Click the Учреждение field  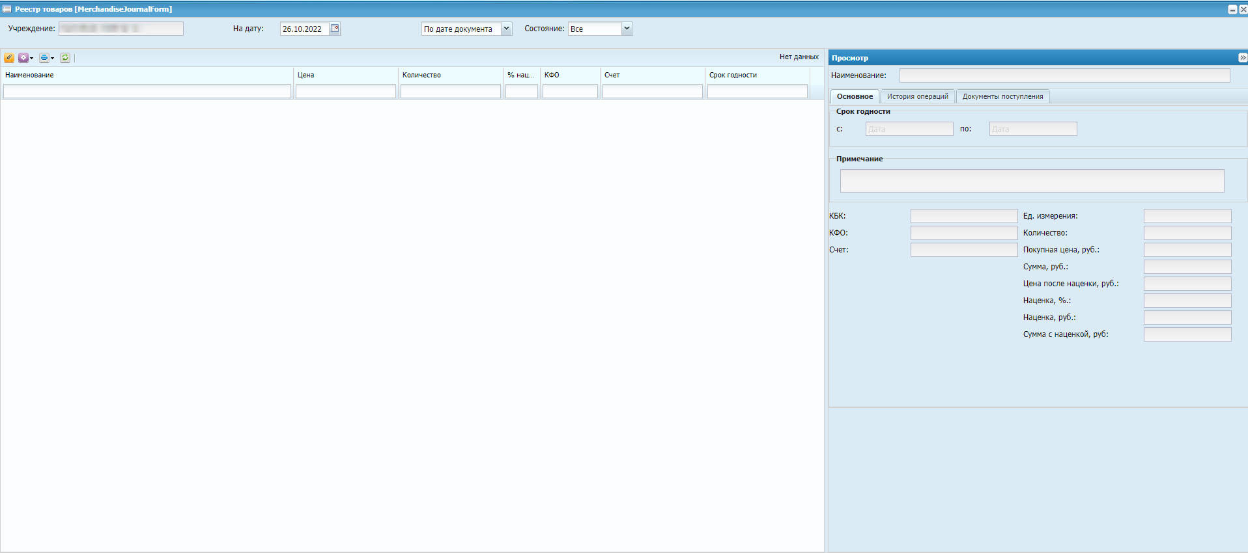click(x=121, y=29)
